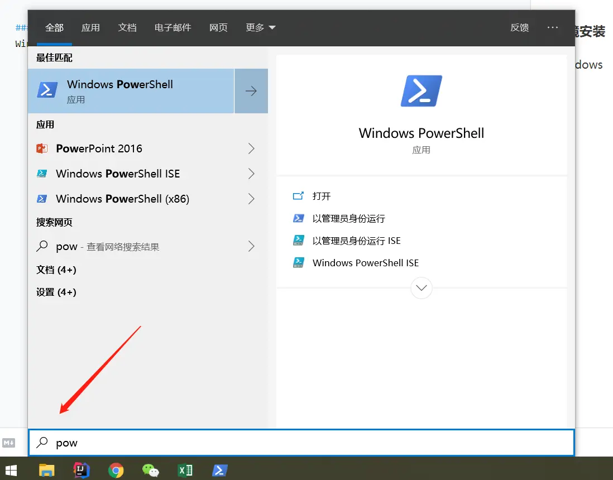This screenshot has width=613, height=480.
Task: Open Google Chrome from taskbar
Action: pyautogui.click(x=116, y=470)
